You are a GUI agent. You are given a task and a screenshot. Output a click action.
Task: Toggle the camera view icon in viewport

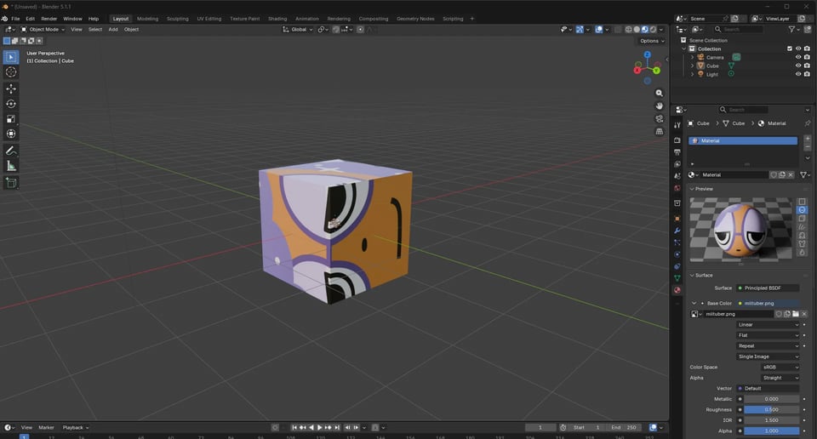[x=659, y=119]
